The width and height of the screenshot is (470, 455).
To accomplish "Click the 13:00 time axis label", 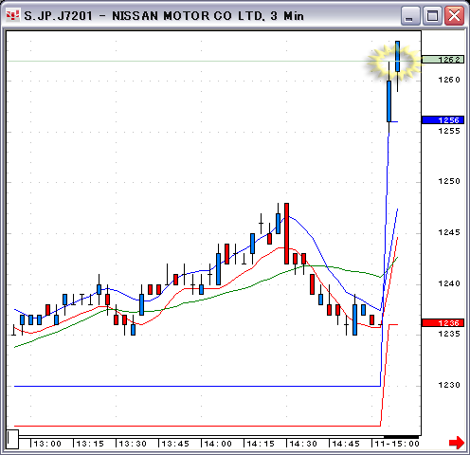I will pyautogui.click(x=47, y=444).
